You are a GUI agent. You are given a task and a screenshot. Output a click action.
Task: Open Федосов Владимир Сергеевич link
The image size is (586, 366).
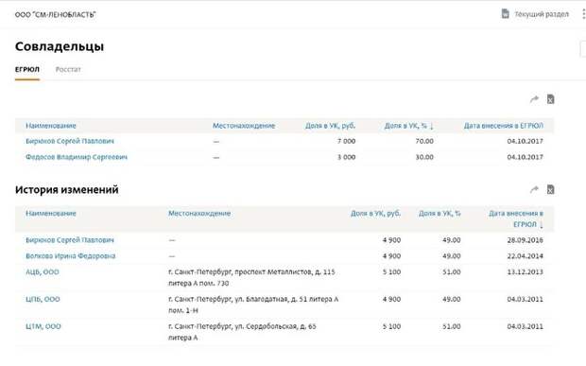[x=77, y=157]
